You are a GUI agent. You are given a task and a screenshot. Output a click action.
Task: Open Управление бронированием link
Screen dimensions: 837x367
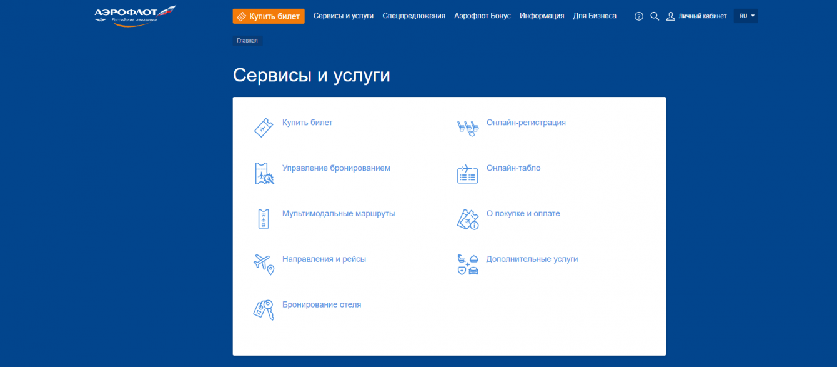(x=336, y=168)
